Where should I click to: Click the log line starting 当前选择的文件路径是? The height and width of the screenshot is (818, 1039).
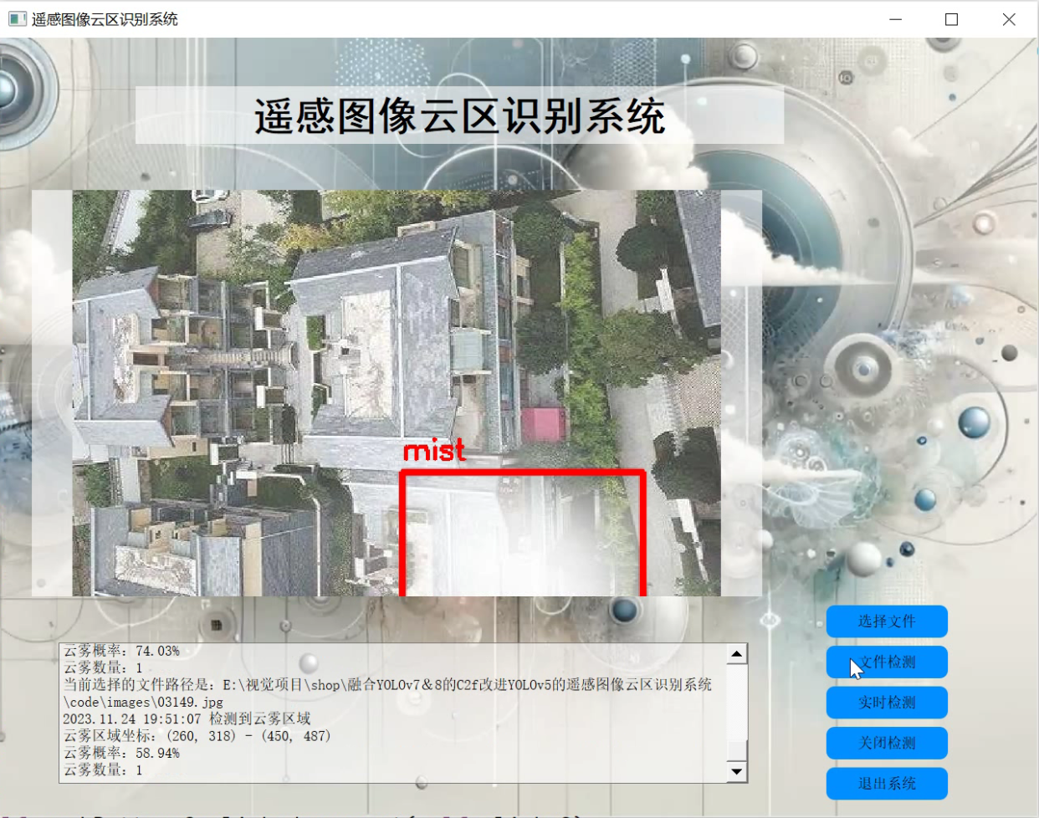387,684
